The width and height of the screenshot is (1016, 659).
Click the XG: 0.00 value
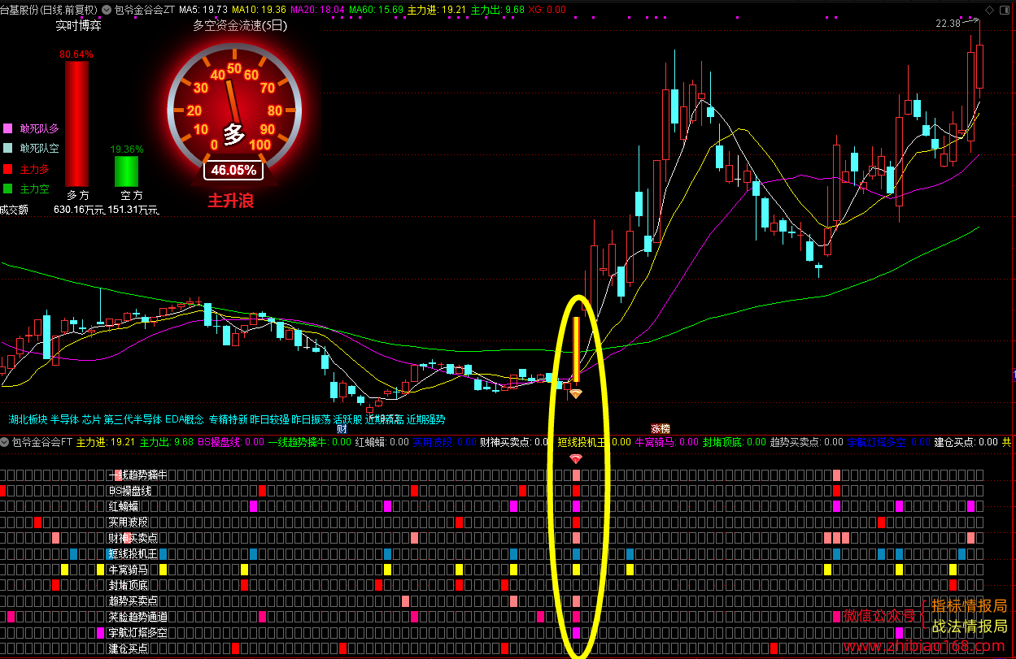[547, 10]
